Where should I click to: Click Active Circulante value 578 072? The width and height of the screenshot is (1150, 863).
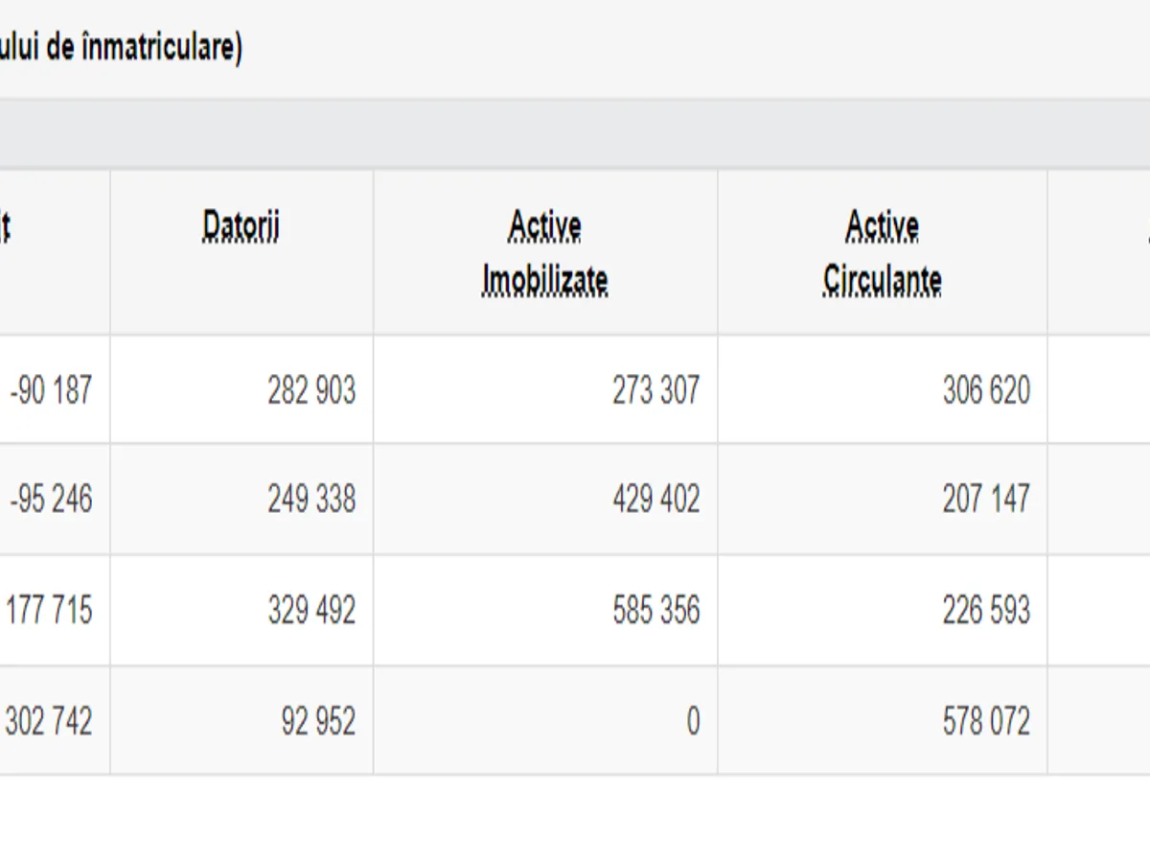click(x=986, y=720)
